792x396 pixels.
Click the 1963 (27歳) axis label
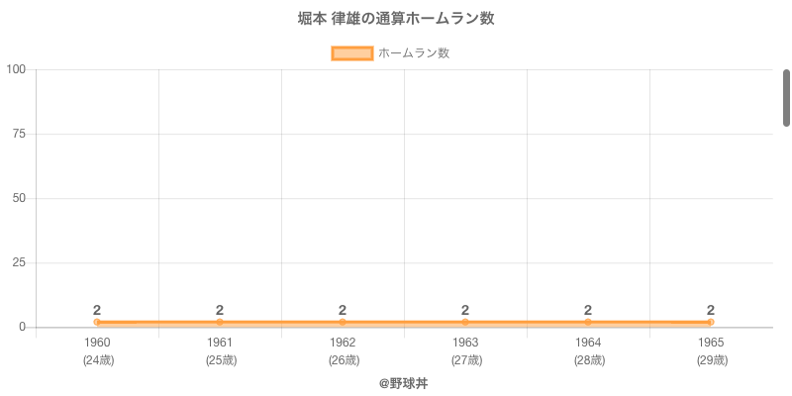[465, 351]
